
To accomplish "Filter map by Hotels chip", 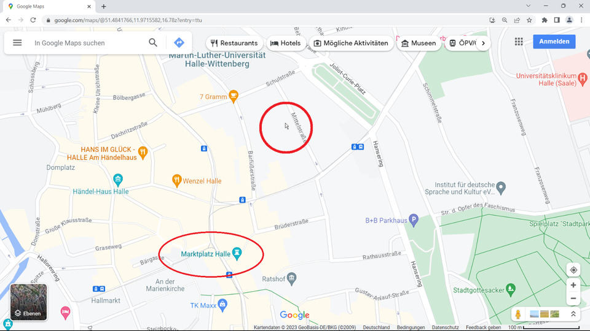I will coord(286,43).
